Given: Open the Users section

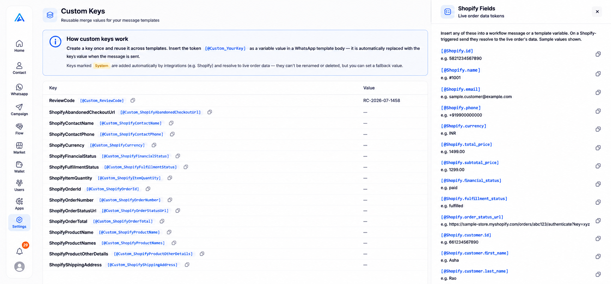Looking at the screenshot, I should (19, 186).
